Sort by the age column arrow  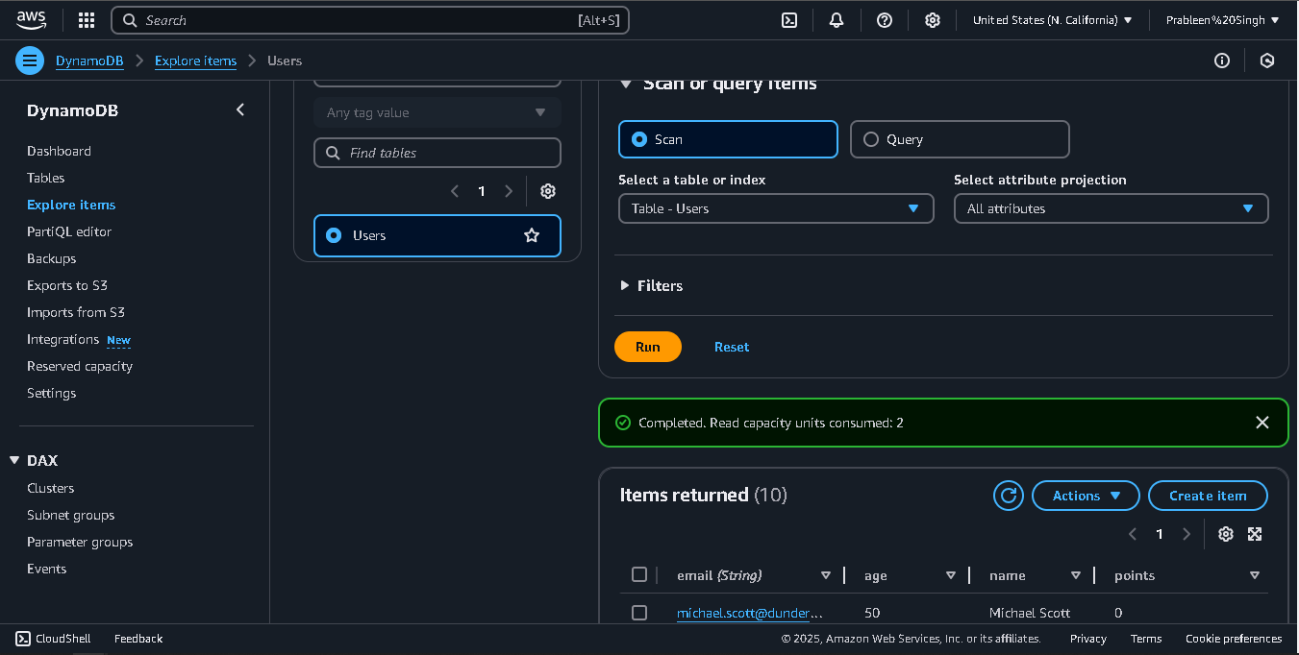tap(951, 575)
